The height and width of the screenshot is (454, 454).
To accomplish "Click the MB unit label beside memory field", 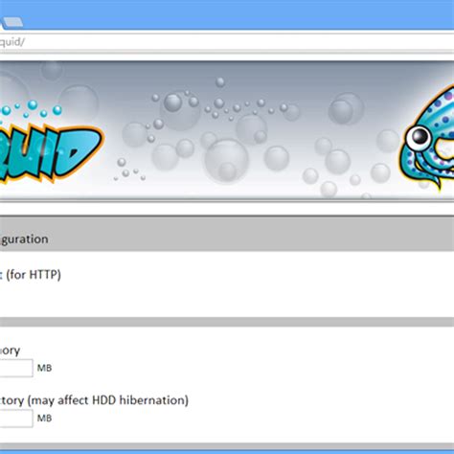I will [x=44, y=368].
